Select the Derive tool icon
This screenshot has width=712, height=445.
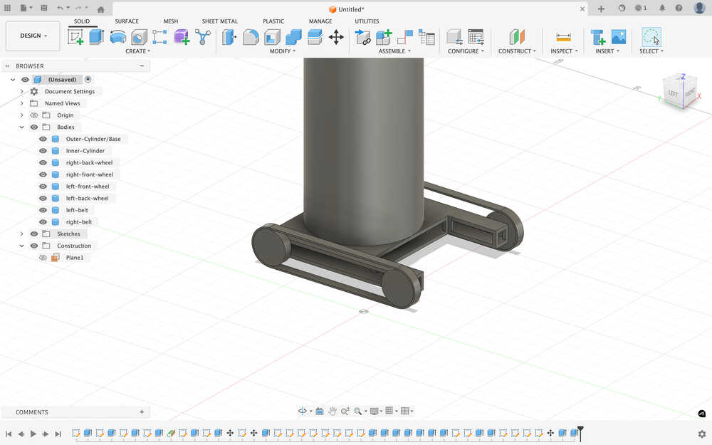[203, 37]
